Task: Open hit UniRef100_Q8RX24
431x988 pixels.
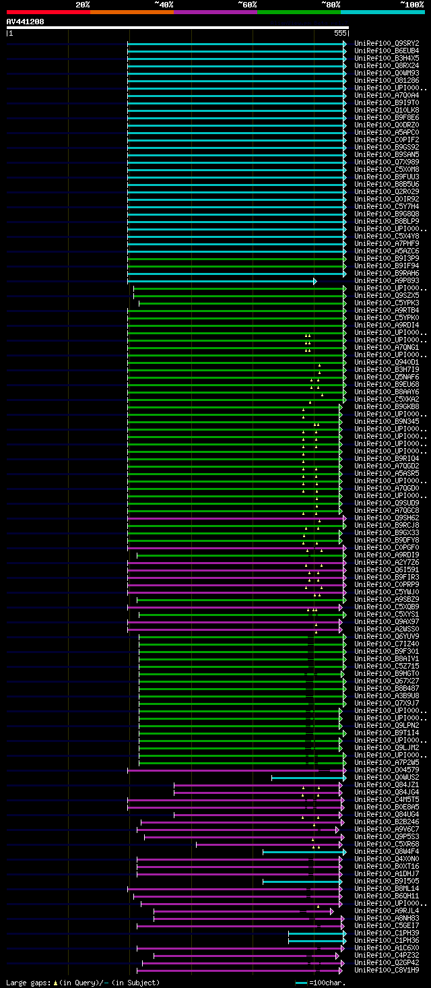Action: (x=387, y=65)
